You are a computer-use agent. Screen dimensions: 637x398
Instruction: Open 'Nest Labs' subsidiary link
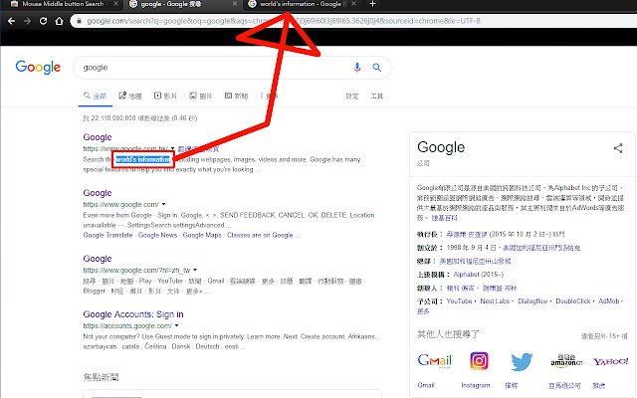tap(495, 301)
